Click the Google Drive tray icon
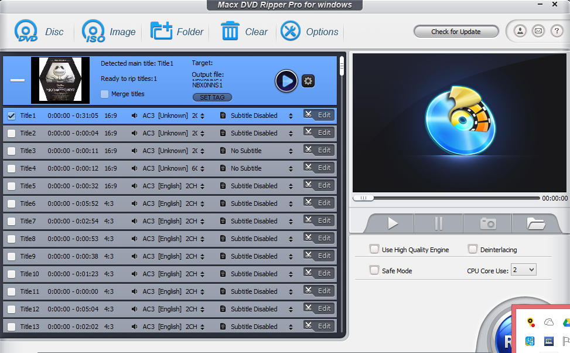570x353 pixels. click(x=566, y=322)
